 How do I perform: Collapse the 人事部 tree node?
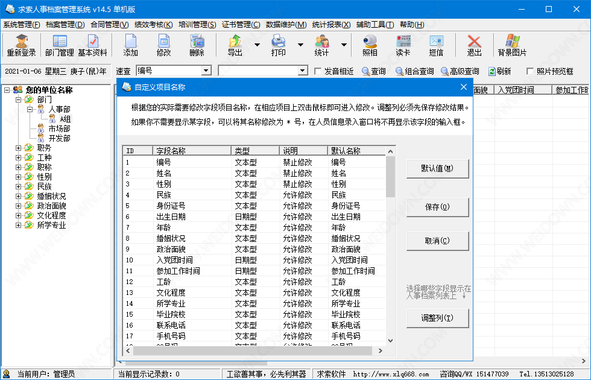click(30, 109)
